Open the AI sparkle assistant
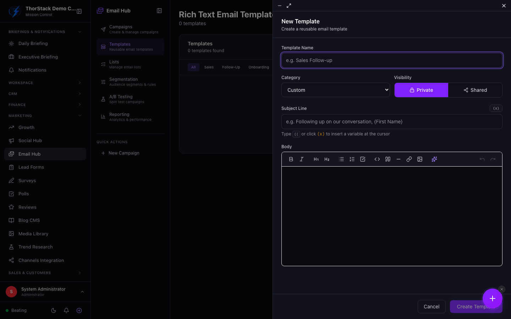 [x=434, y=159]
